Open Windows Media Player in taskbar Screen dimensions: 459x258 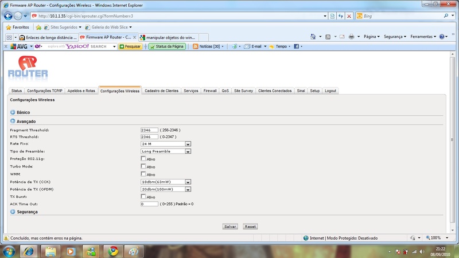pyautogui.click(x=71, y=251)
